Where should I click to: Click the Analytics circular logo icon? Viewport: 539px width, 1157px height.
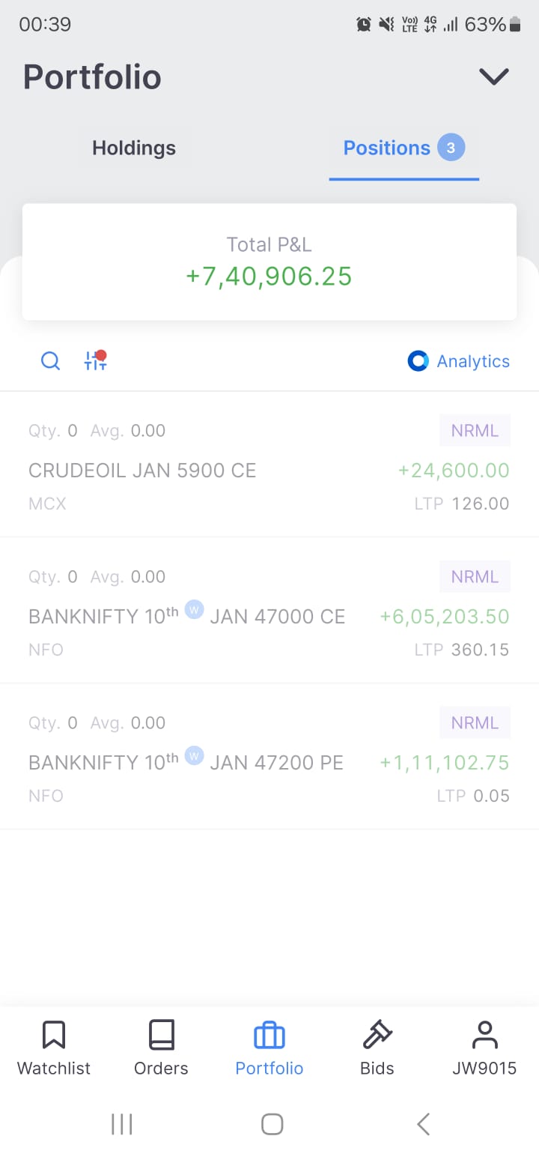[418, 361]
